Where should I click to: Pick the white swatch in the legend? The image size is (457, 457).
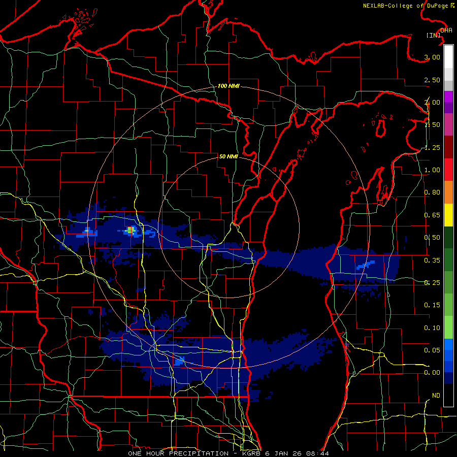coord(448,57)
